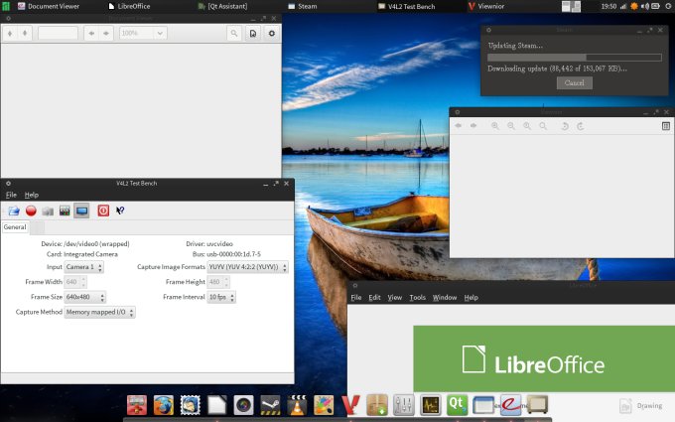Image resolution: width=675 pixels, height=422 pixels.
Task: Select the General tab
Action: [15, 227]
